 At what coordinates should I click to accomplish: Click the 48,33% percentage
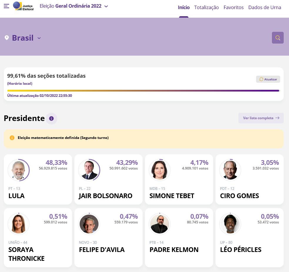click(x=56, y=162)
